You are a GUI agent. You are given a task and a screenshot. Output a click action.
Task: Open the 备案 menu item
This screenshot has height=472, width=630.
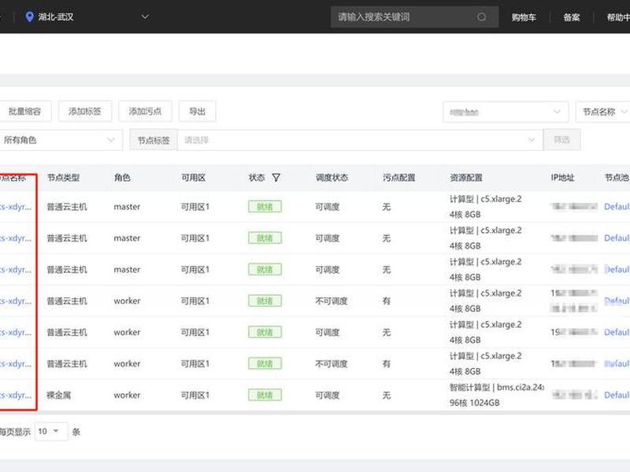pos(572,17)
